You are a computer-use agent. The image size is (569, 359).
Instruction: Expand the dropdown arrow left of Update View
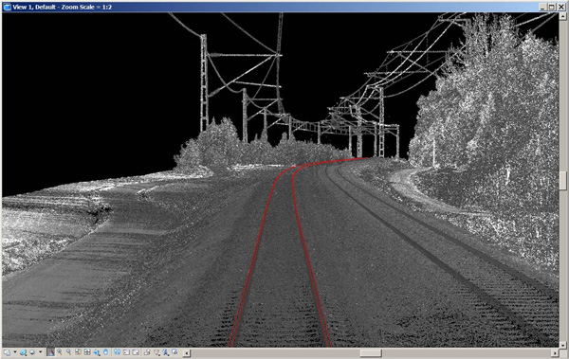coord(40,352)
